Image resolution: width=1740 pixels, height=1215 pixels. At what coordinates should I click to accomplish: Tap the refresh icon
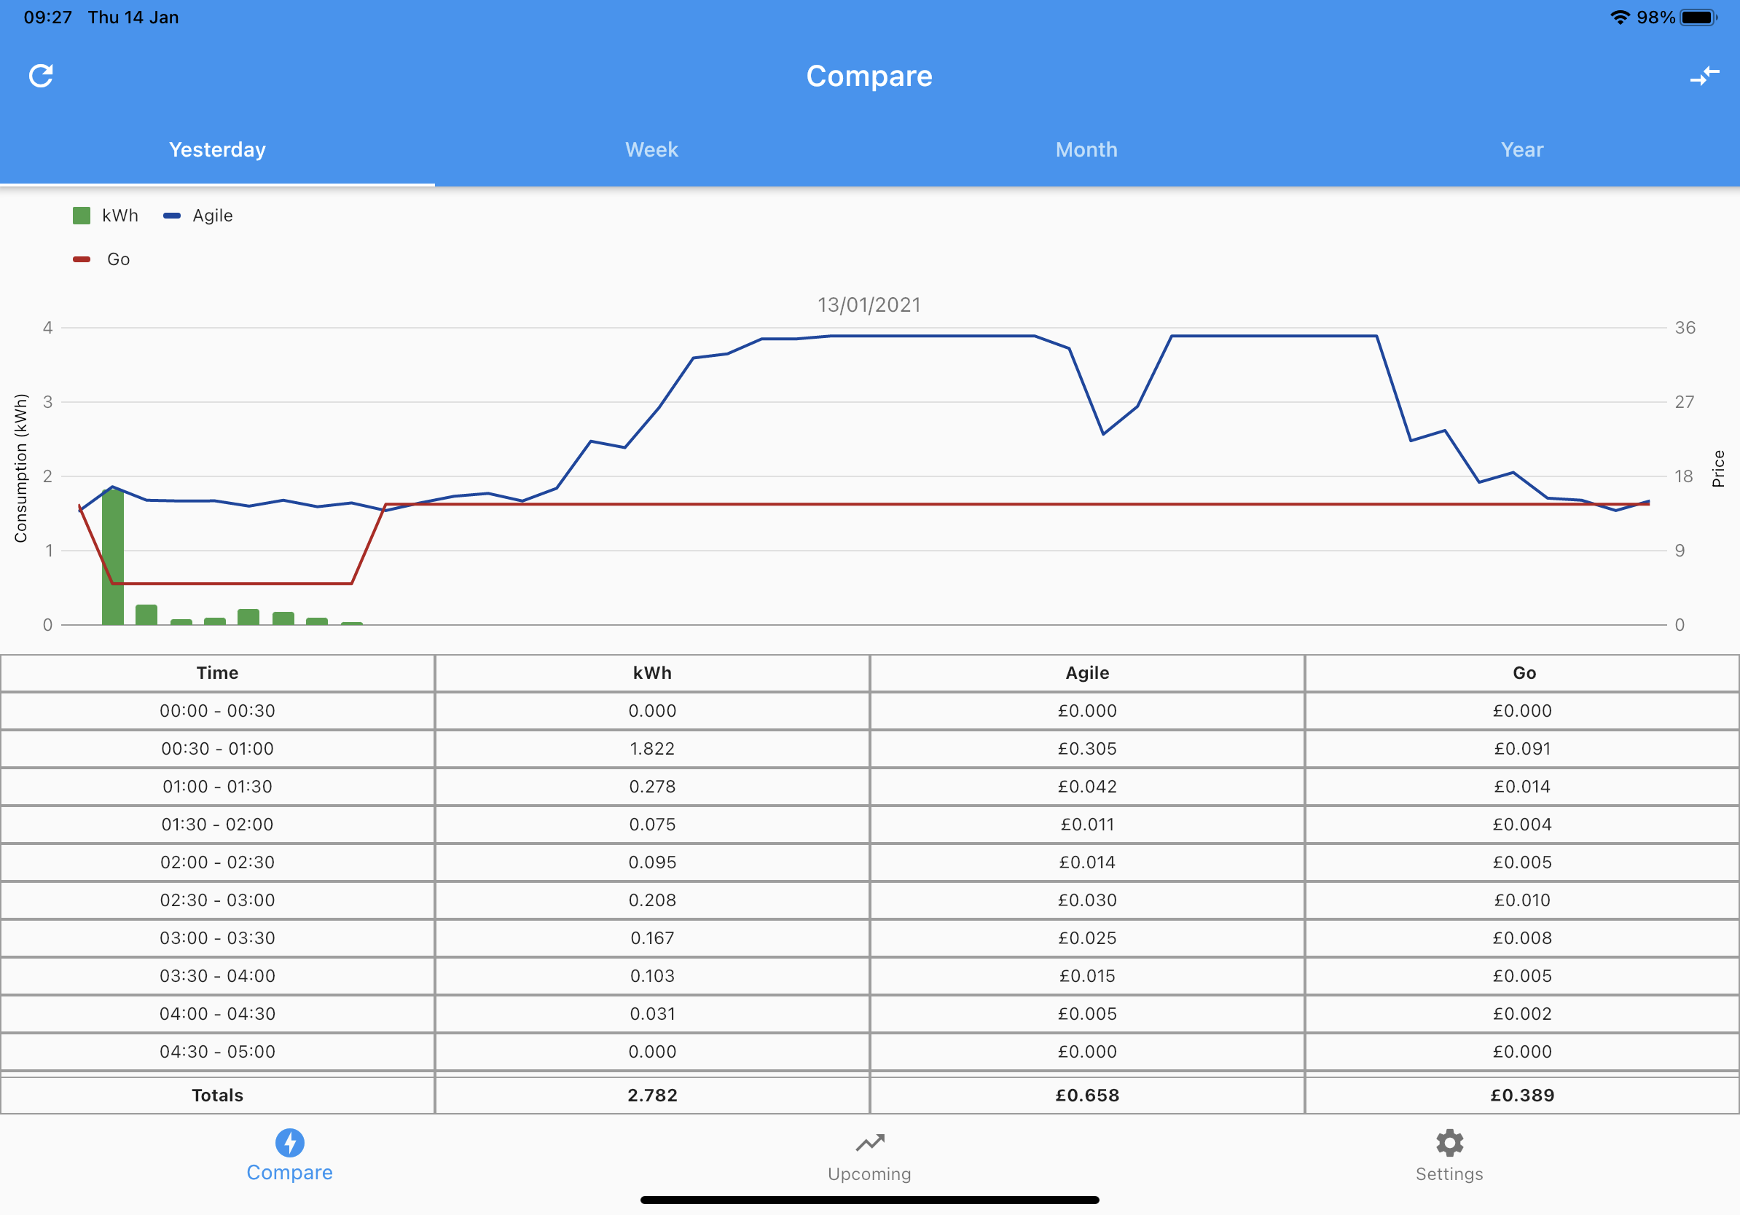tap(41, 76)
